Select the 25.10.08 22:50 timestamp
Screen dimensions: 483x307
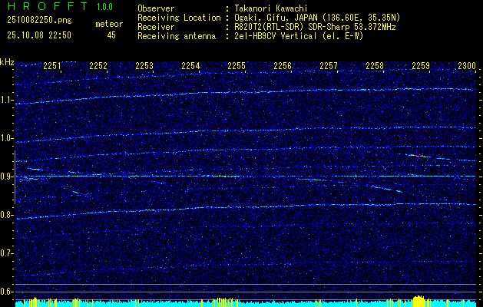coord(39,35)
